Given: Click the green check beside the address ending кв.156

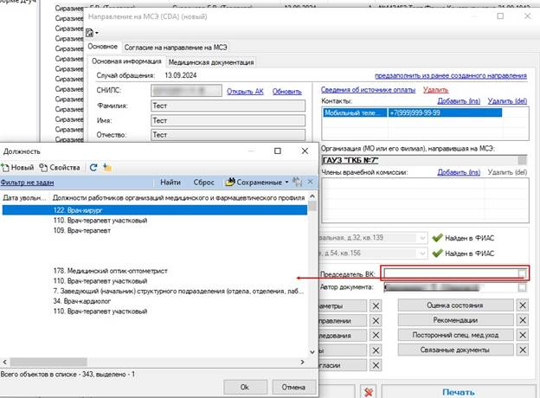Looking at the screenshot, I should click(437, 253).
